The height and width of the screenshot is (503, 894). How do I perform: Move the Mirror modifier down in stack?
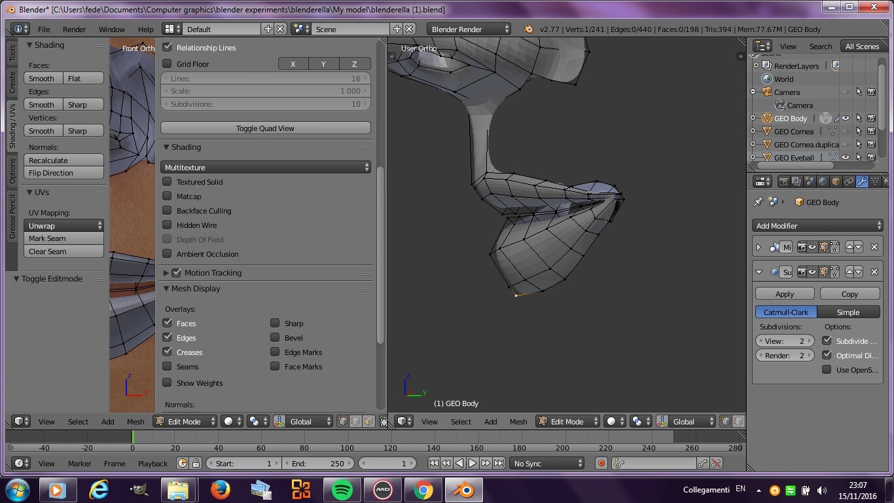858,247
